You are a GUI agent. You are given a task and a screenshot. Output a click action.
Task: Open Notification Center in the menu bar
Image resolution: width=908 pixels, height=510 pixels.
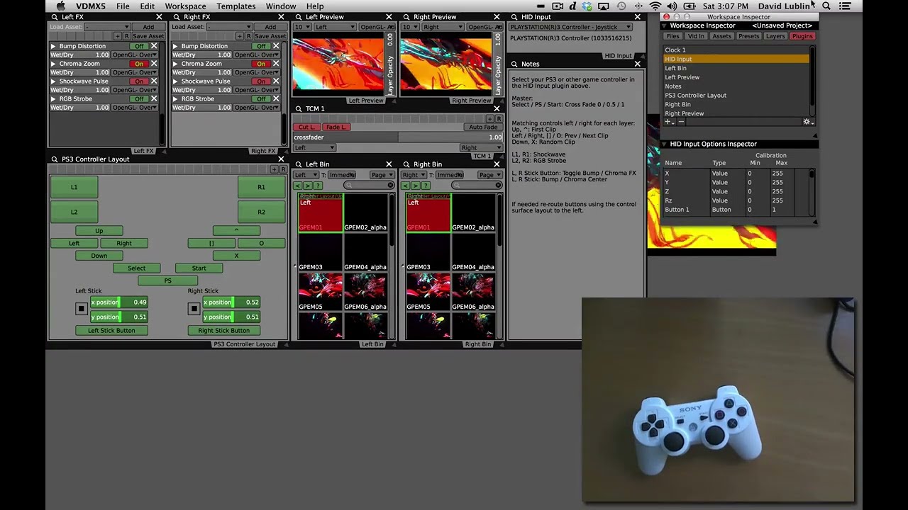tap(845, 6)
